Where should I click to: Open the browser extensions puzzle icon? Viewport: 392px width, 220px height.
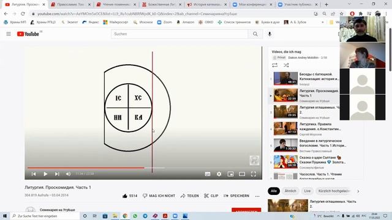(x=361, y=13)
